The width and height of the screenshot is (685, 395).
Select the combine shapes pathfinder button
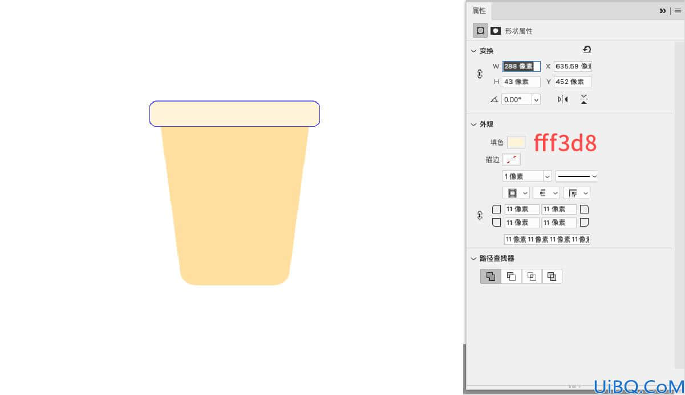tap(491, 276)
